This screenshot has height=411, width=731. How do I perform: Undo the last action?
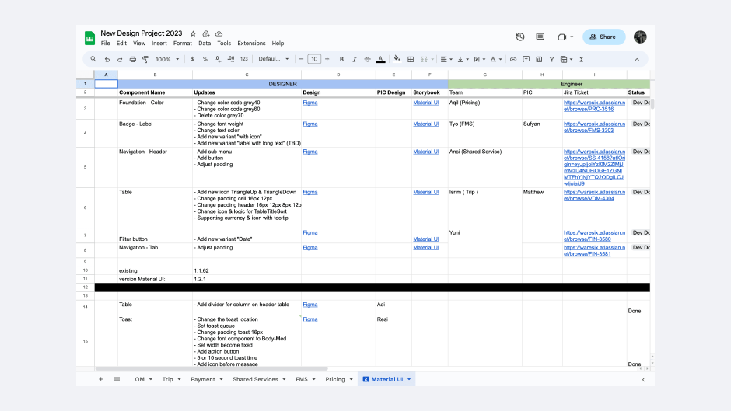click(107, 59)
